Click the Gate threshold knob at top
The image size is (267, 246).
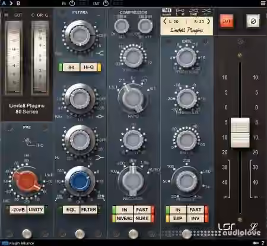pos(186,57)
